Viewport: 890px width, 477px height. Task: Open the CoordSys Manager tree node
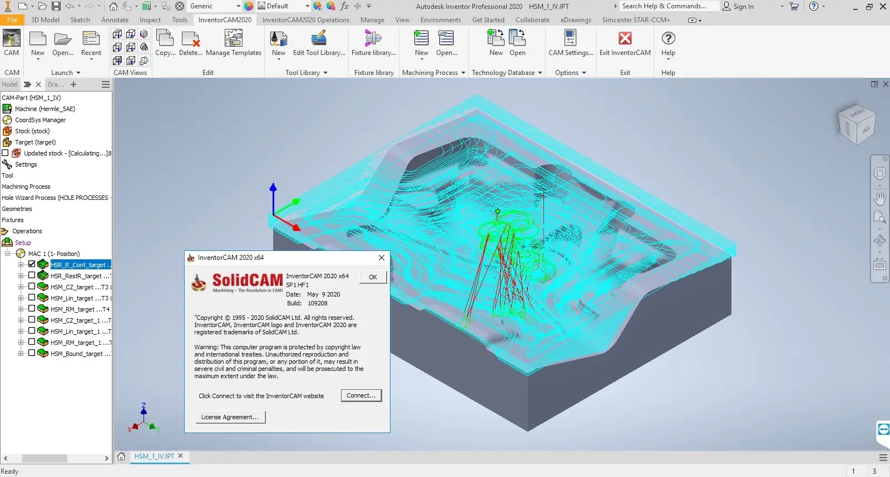[x=40, y=120]
